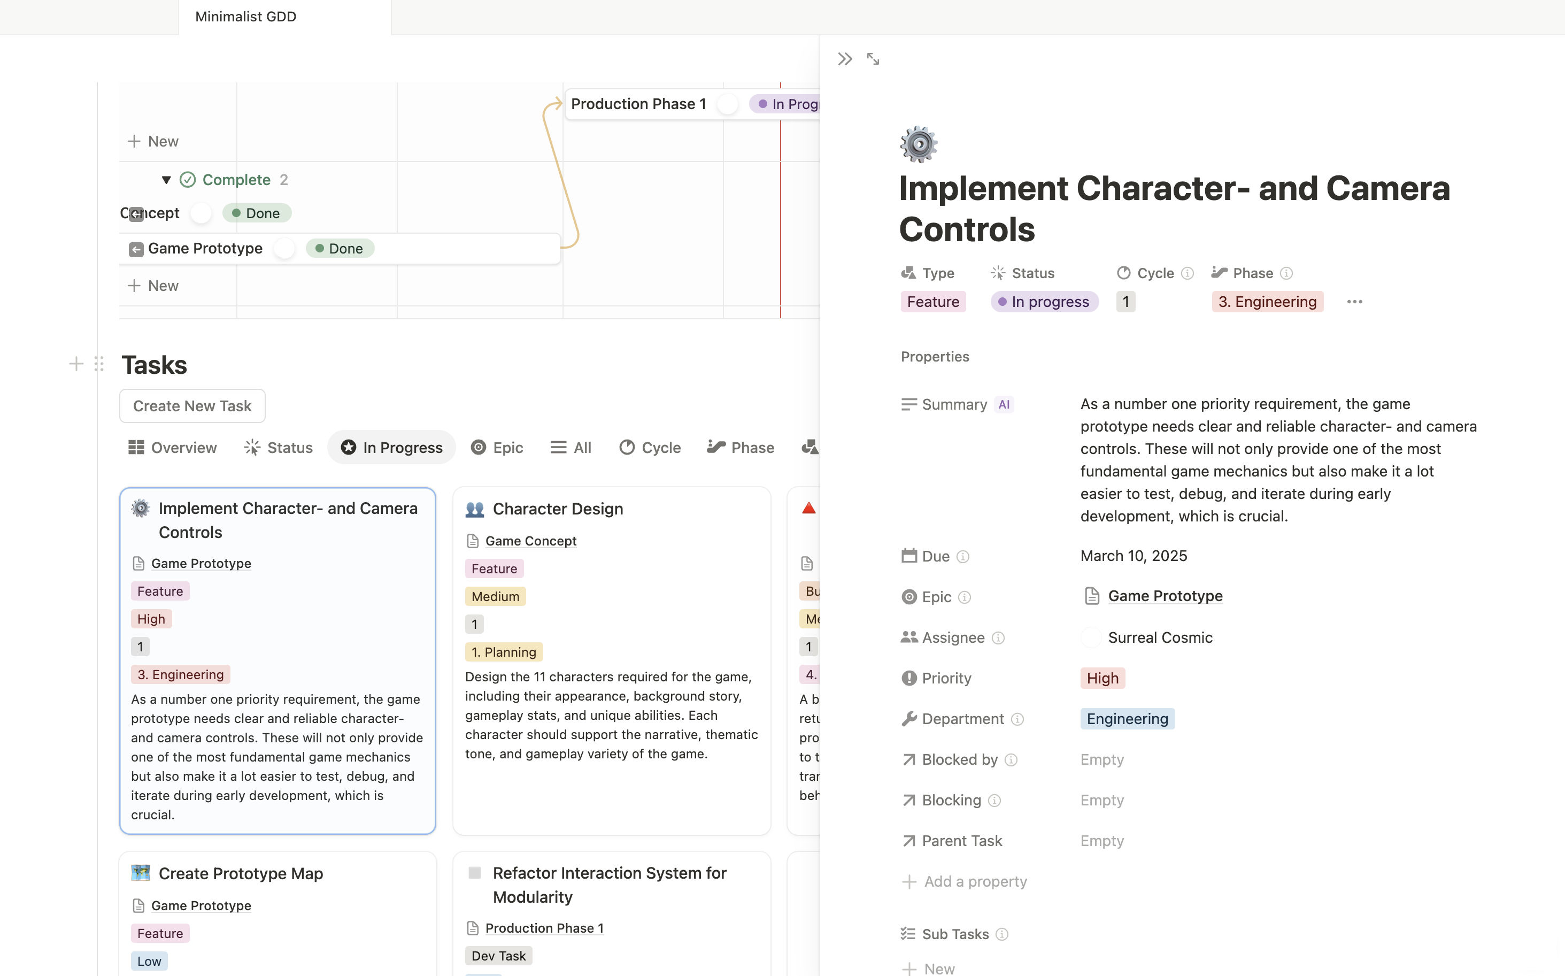Screen dimensions: 1565x976
Task: Click info icon beside Assignee property
Action: 998,638
